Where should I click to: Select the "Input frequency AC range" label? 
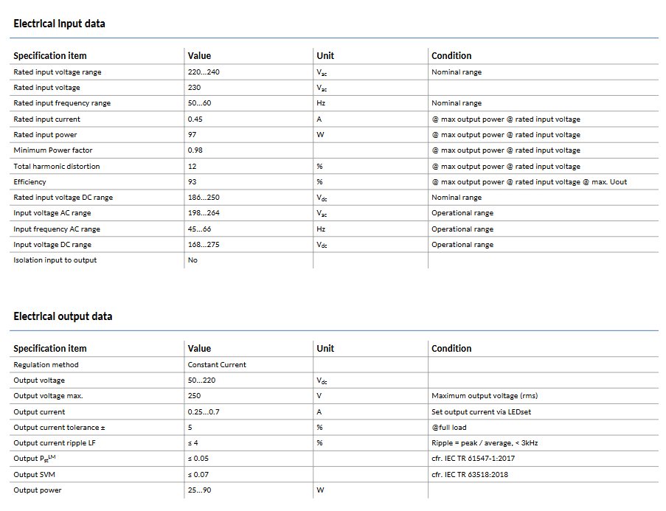point(57,229)
